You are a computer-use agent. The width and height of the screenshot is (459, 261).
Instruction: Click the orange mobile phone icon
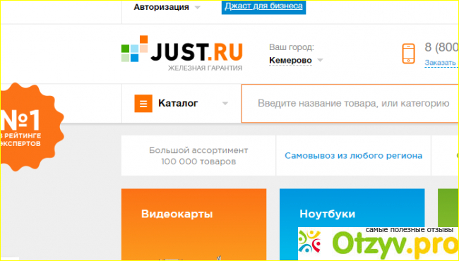tap(408, 54)
